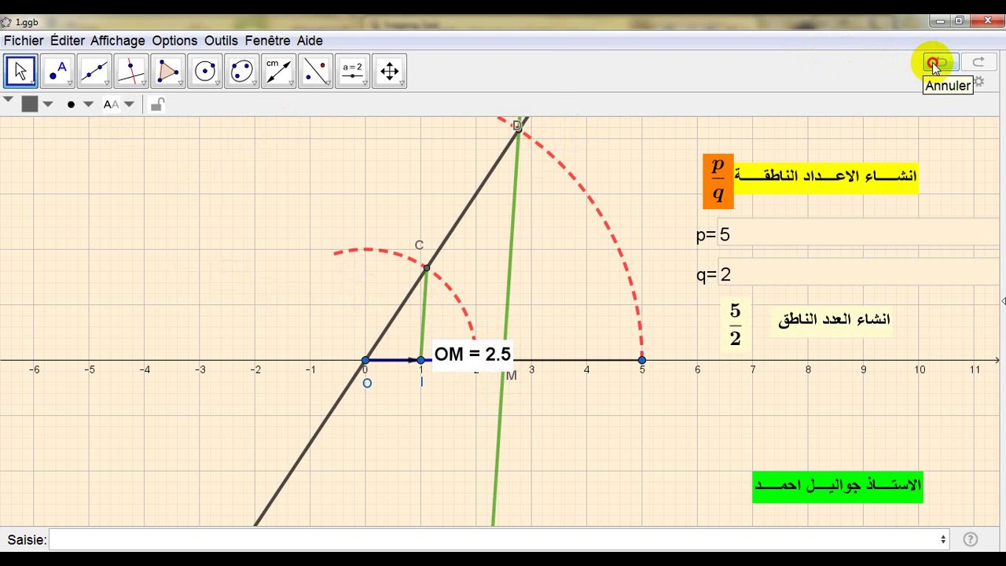Select point C on the black line
Screen dimensions: 1006x566
426,269
